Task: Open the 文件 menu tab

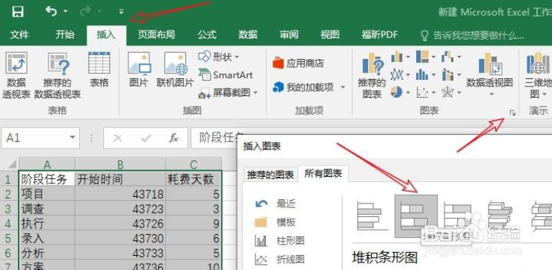Action: coord(19,34)
